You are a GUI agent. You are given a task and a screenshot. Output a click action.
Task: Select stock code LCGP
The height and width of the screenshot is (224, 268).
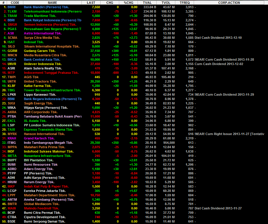(x=12, y=191)
